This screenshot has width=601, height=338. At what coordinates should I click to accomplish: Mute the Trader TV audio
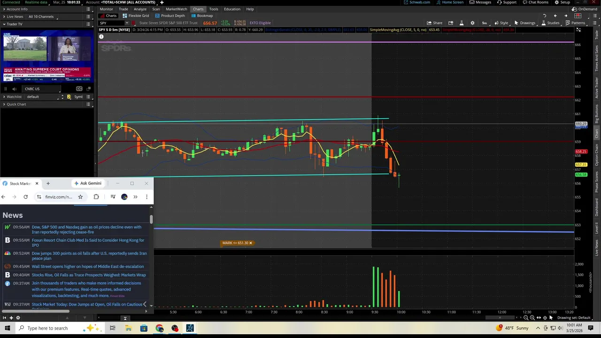point(14,89)
